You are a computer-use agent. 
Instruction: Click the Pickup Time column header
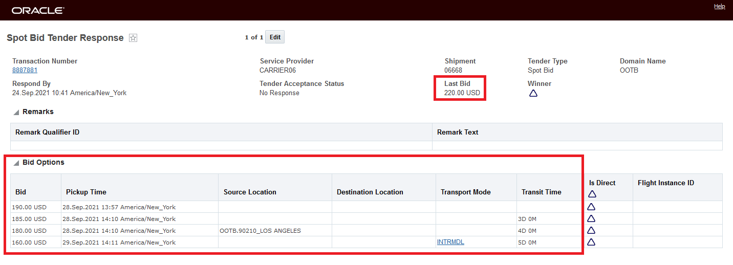click(x=86, y=192)
